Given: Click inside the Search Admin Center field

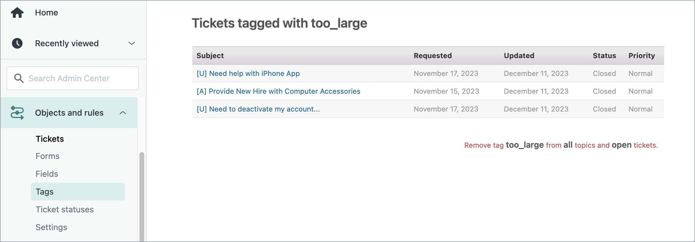Looking at the screenshot, I should click(x=72, y=78).
